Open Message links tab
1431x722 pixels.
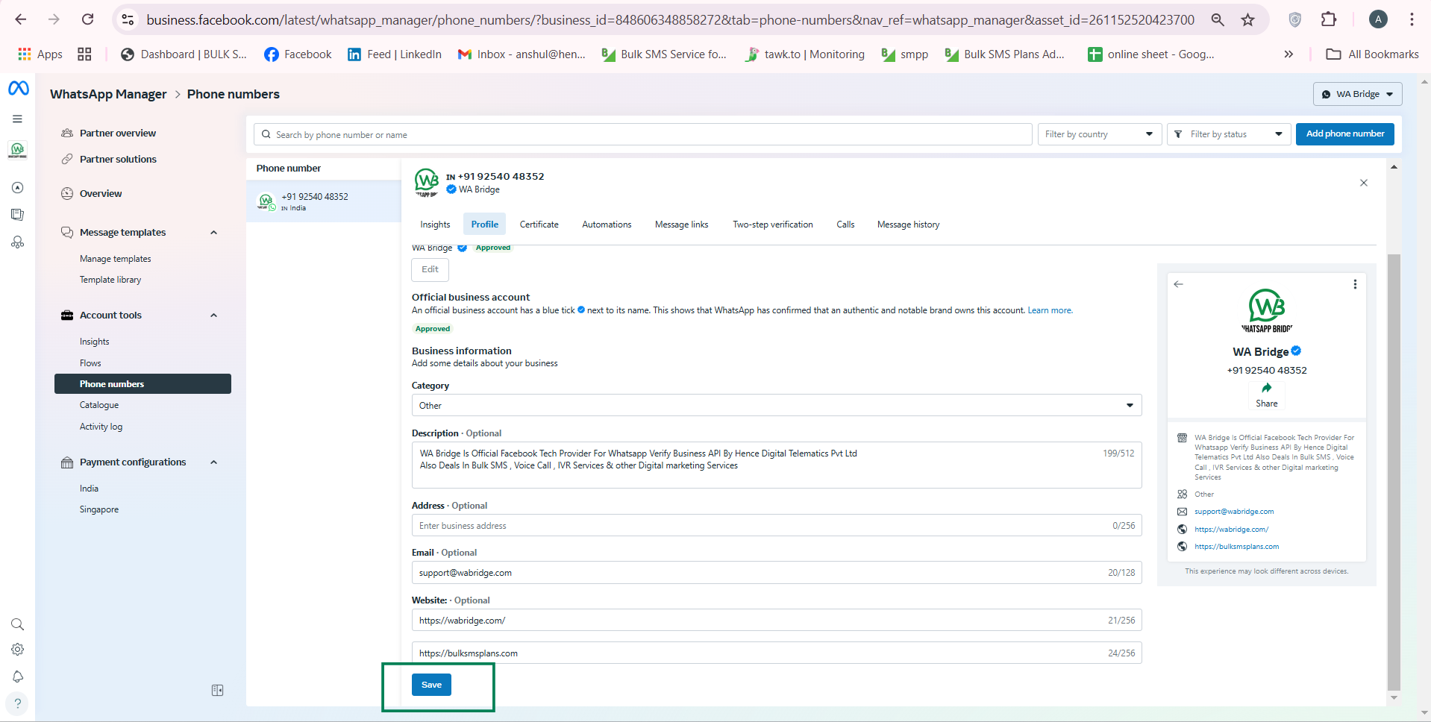681,225
